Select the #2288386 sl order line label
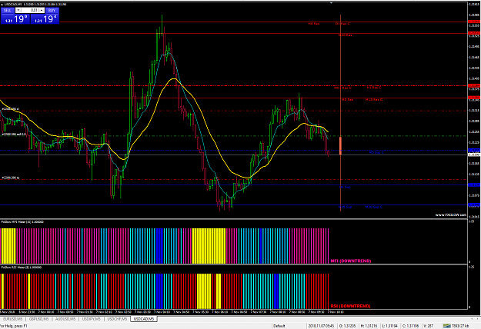This screenshot has width=481, height=329. 10,109
